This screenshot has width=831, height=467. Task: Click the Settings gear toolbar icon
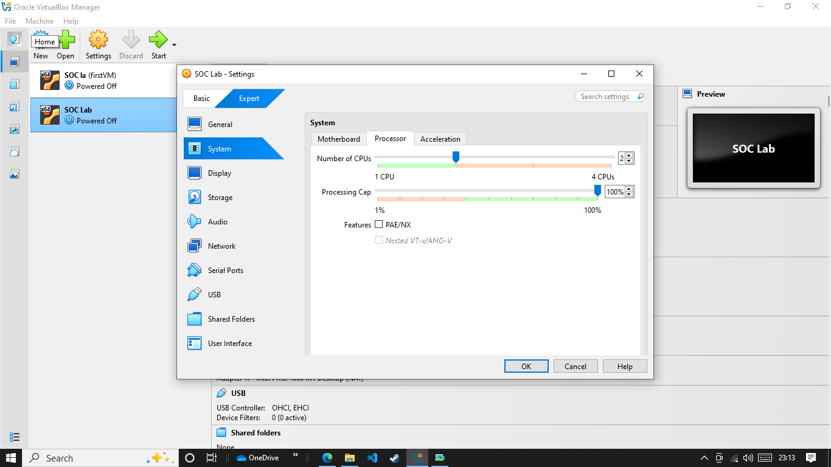98,40
